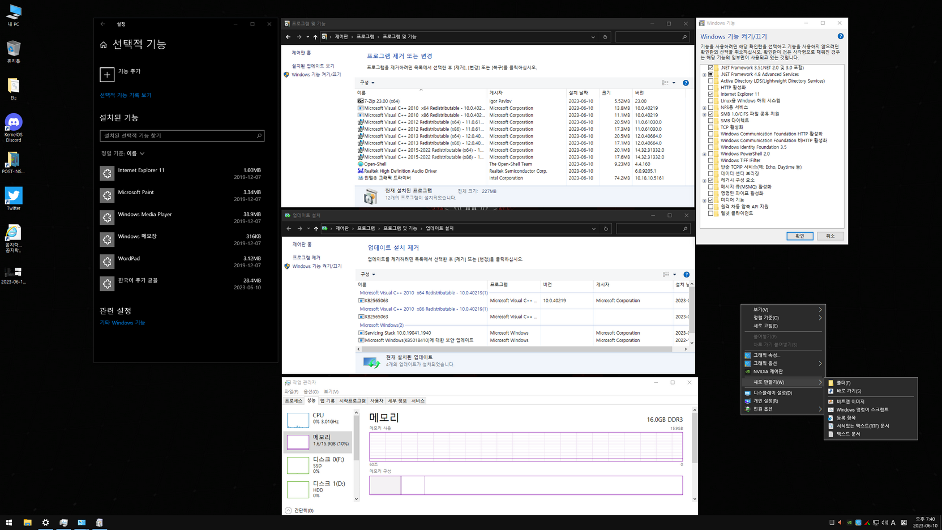Click search box in 프로그램 및 기능 window
The image size is (942, 530).
pyautogui.click(x=652, y=37)
